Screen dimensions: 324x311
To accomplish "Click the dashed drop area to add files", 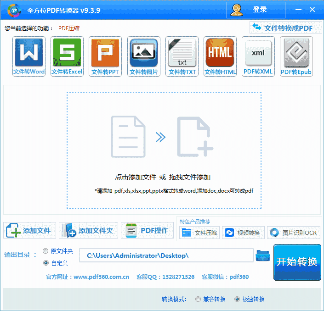I will 164,150.
